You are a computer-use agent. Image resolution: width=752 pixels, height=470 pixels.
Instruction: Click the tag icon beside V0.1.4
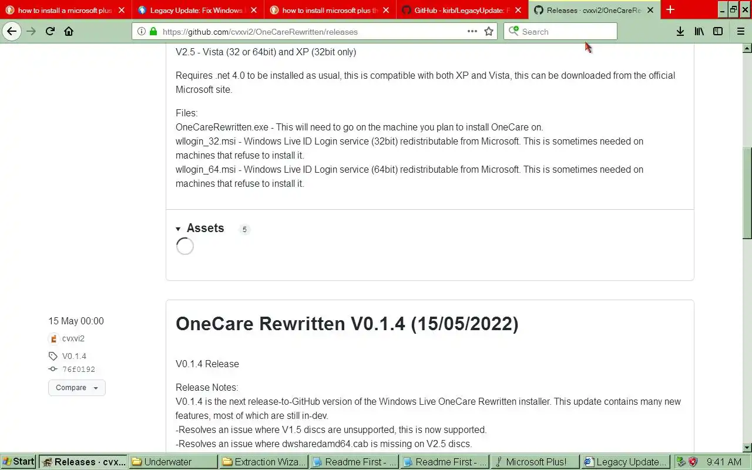53,356
